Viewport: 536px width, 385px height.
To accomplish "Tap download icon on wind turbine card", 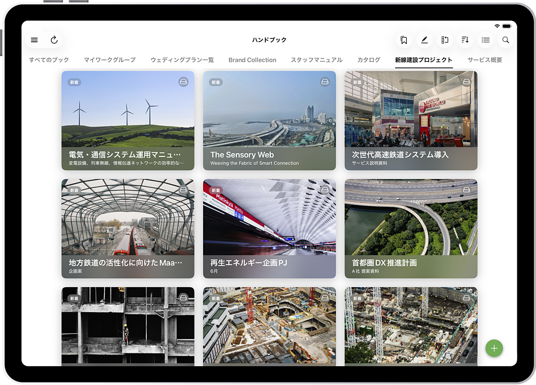I will click(183, 82).
